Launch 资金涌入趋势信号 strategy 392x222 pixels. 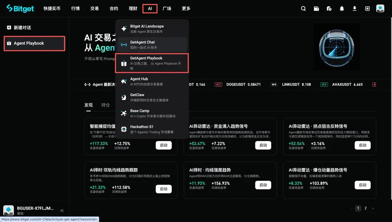(x=263, y=145)
